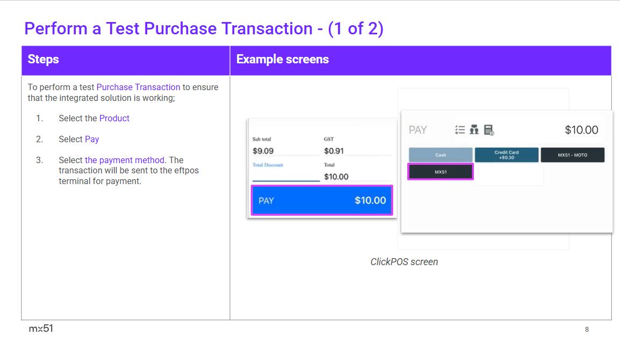Click the Purchase Transaction link text
The width and height of the screenshot is (620, 351).
(138, 87)
